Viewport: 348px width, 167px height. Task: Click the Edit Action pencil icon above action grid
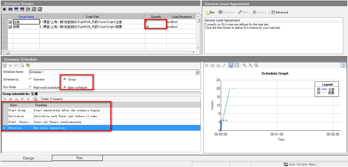coord(10,99)
